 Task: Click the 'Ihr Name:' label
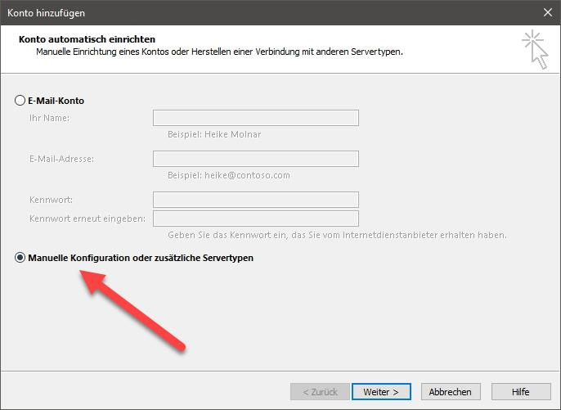[x=49, y=118]
